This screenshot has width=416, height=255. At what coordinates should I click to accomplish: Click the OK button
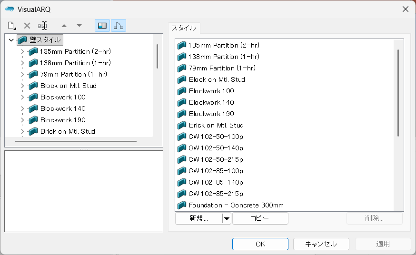[x=260, y=244]
